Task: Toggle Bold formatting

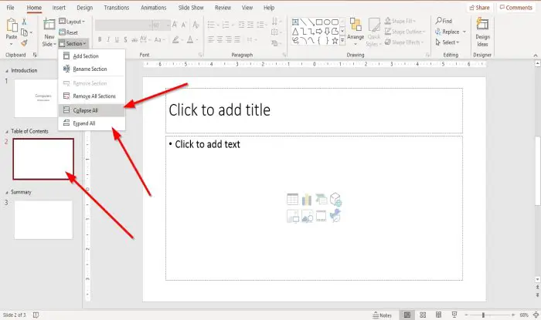Action: pyautogui.click(x=100, y=40)
